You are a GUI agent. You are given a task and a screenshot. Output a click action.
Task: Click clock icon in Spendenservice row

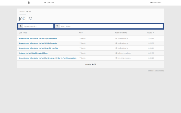tap(116, 38)
